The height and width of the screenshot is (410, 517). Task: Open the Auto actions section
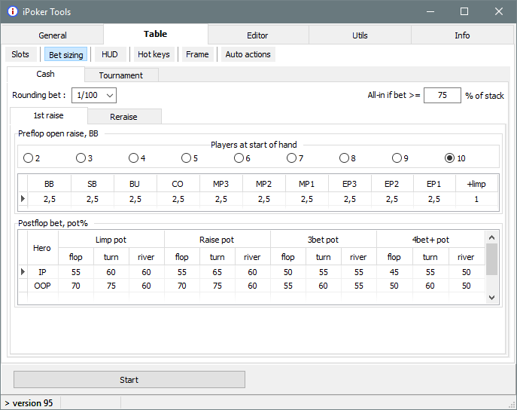248,54
